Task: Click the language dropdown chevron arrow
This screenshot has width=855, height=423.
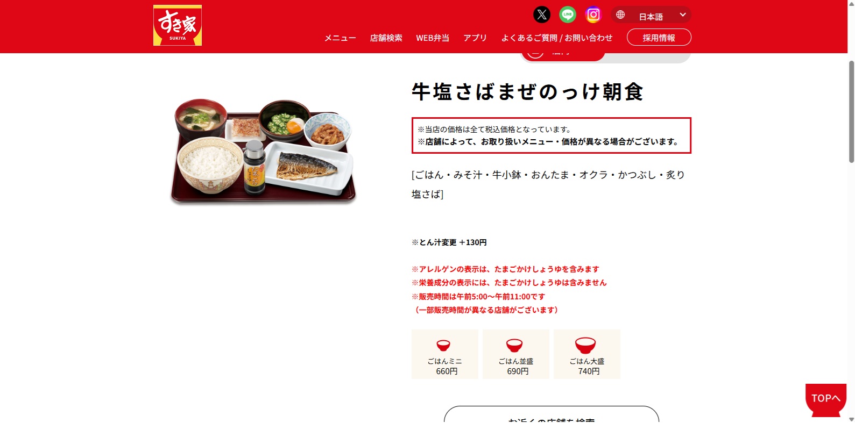Action: pyautogui.click(x=683, y=15)
